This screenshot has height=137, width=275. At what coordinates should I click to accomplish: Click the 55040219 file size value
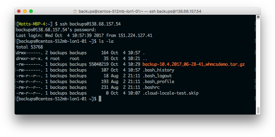(x=99, y=64)
